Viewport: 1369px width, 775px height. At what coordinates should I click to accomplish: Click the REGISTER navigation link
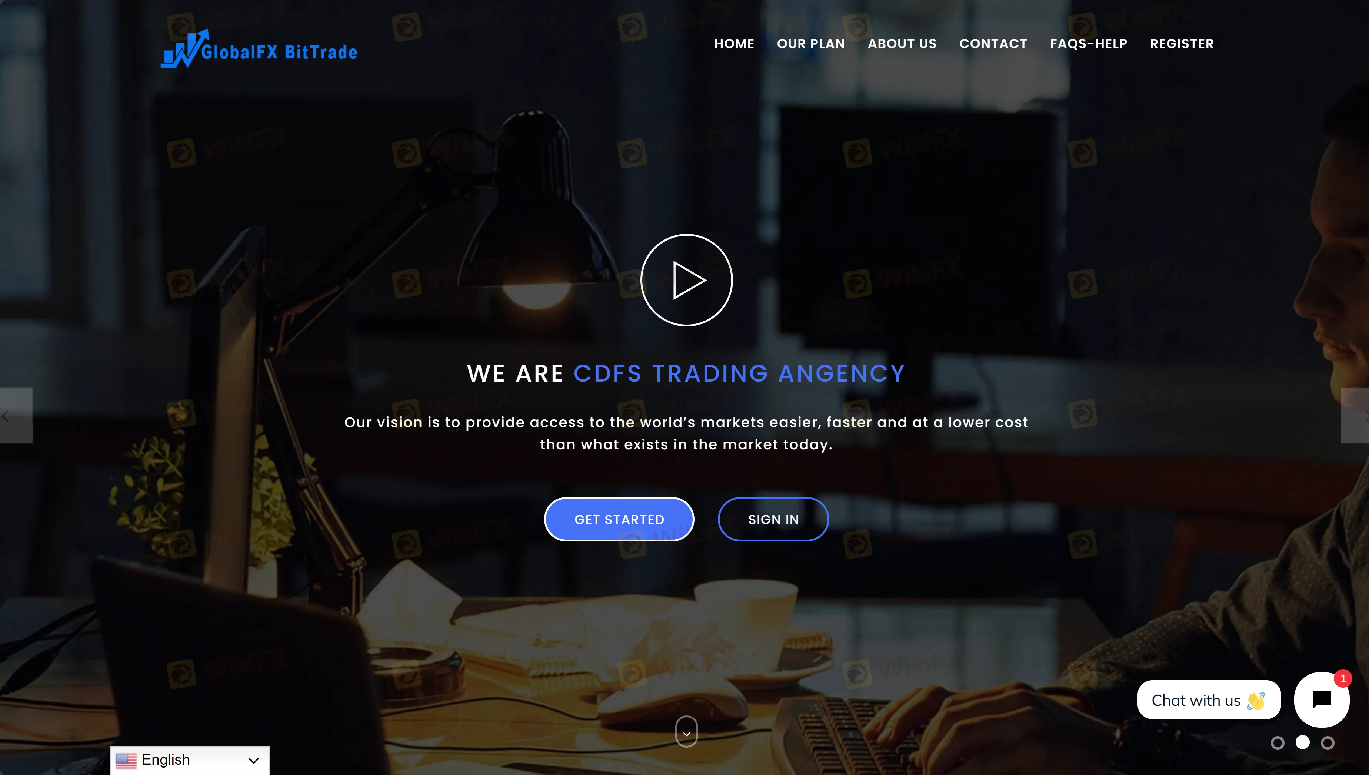1182,43
